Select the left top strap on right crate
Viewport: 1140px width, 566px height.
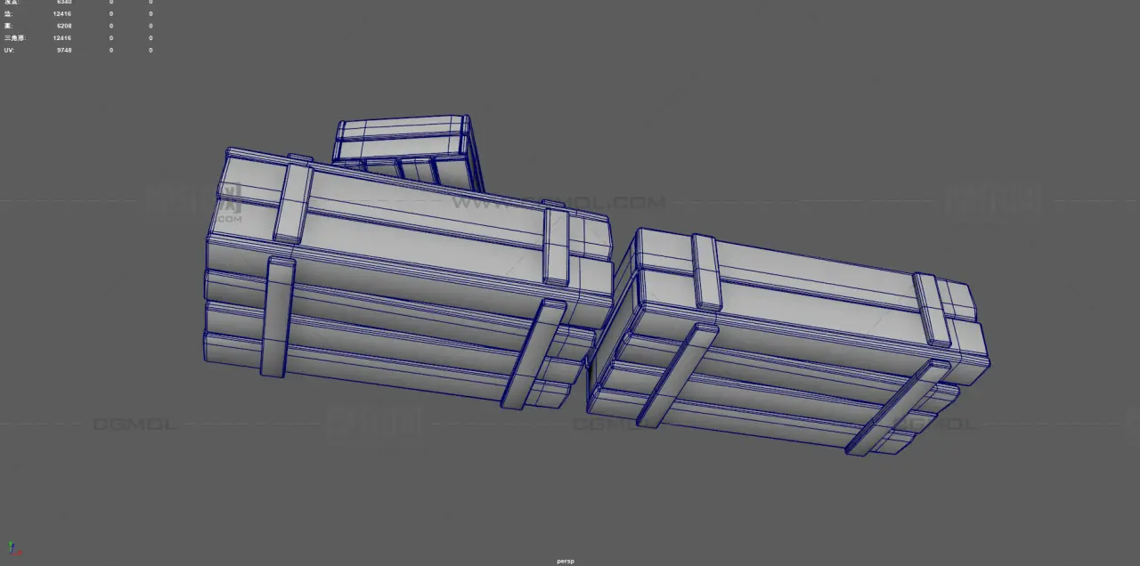[706, 272]
